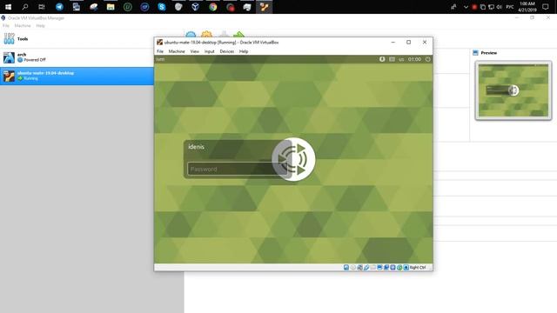Open the Windows notification center
This screenshot has width=557, height=313.
[x=546, y=7]
